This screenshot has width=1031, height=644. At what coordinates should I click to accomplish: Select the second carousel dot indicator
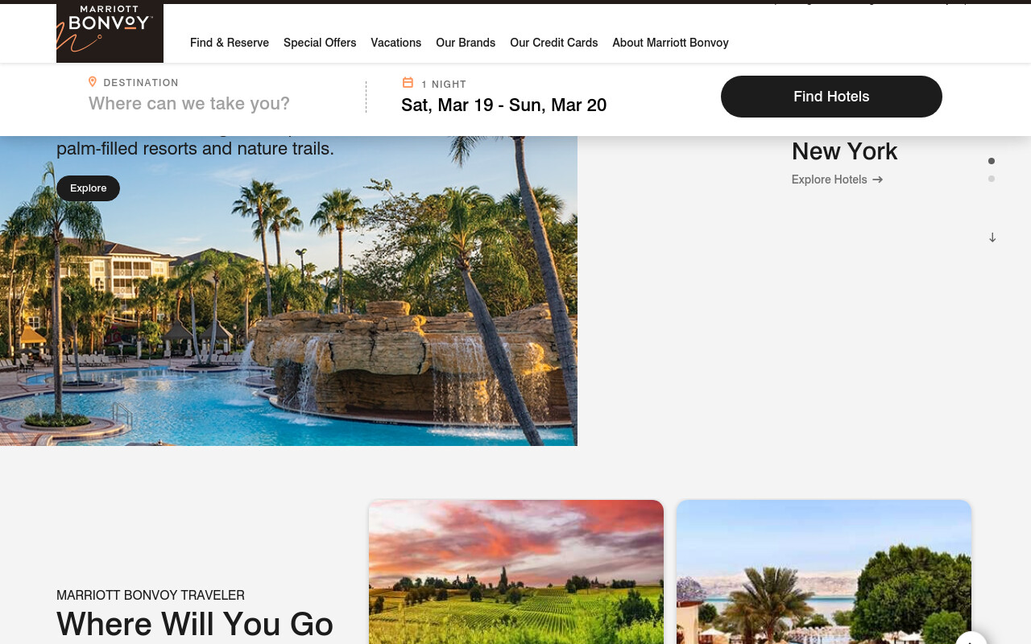click(992, 179)
